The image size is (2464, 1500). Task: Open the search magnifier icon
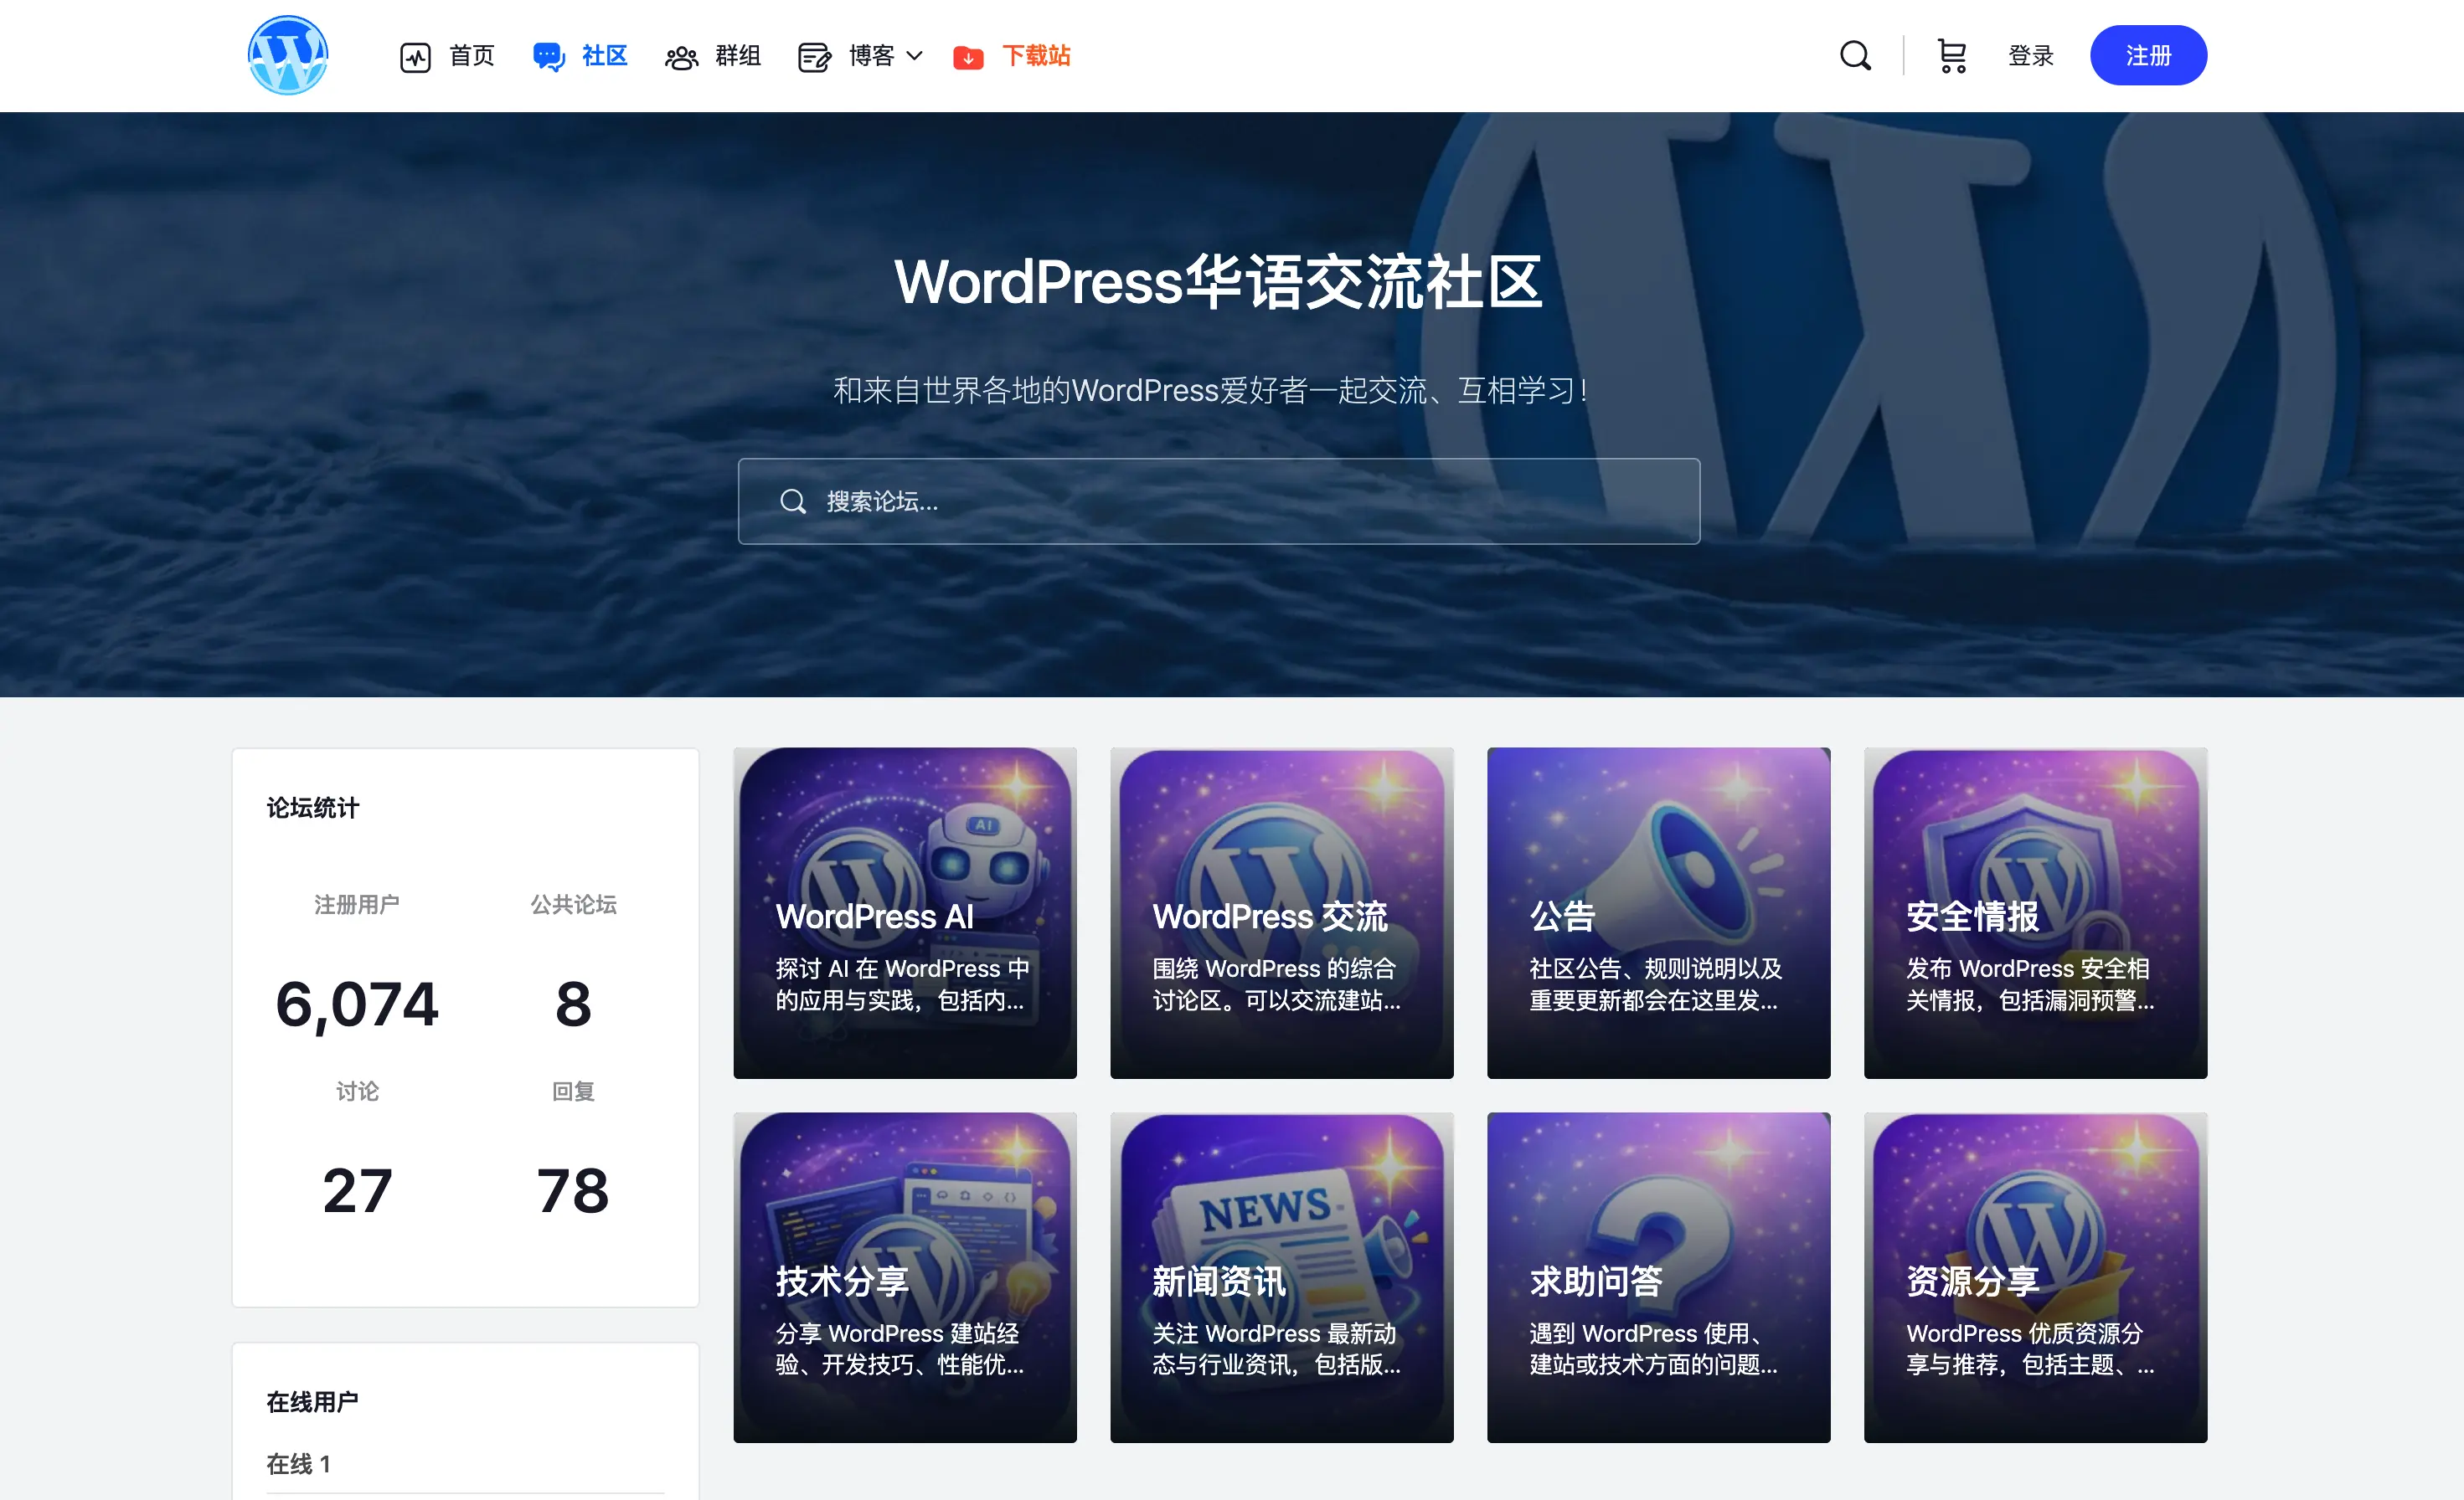pyautogui.click(x=1855, y=56)
